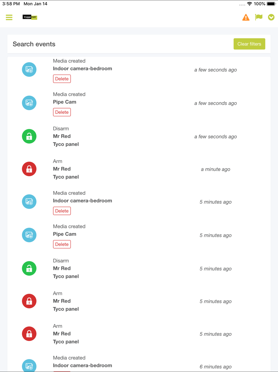Click the Clear filters button
278x372 pixels.
[249, 44]
